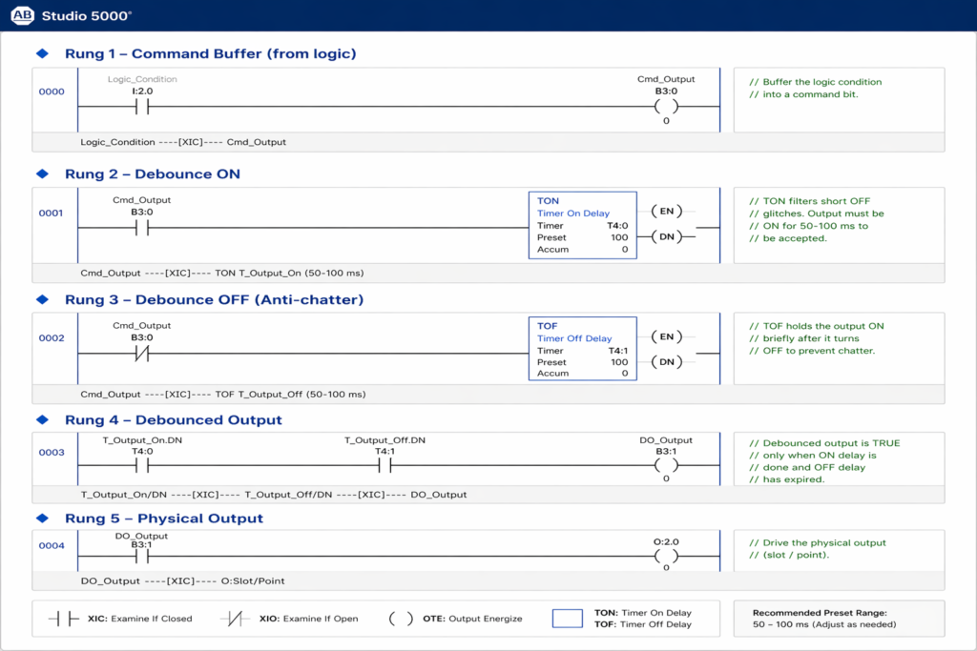Click the AB logo in the header
The width and height of the screenshot is (977, 651).
23,15
